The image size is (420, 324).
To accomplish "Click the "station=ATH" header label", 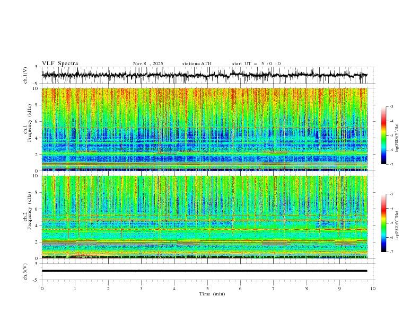I will (x=197, y=64).
